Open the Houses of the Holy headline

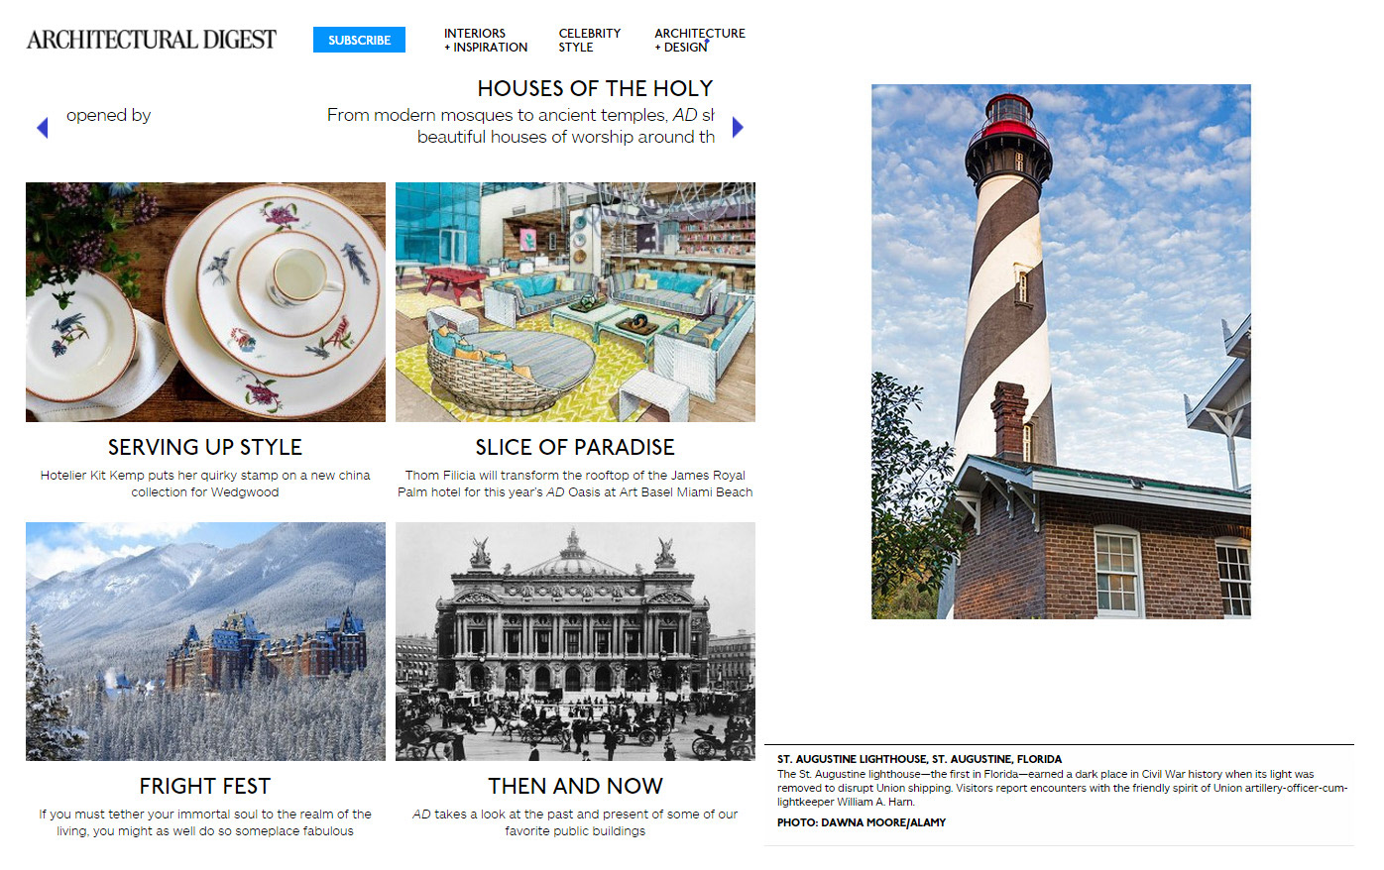(595, 88)
